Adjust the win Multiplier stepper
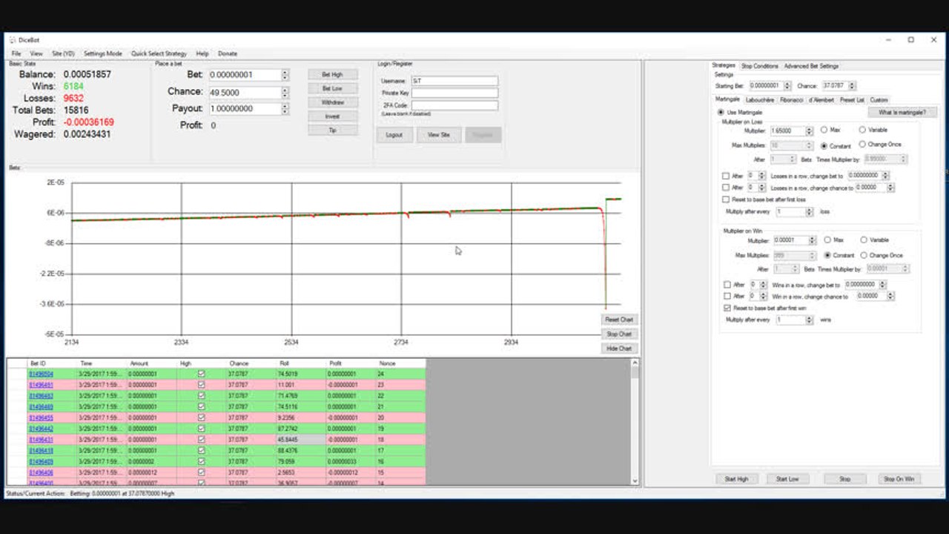949x534 pixels. (813, 240)
